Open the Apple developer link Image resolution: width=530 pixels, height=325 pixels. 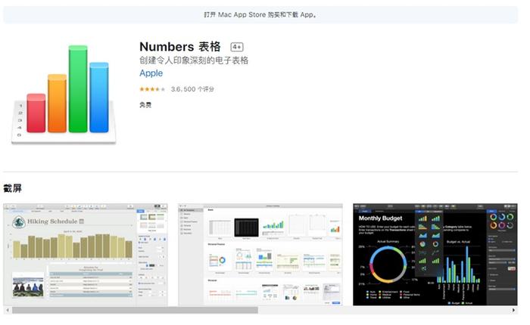[151, 73]
